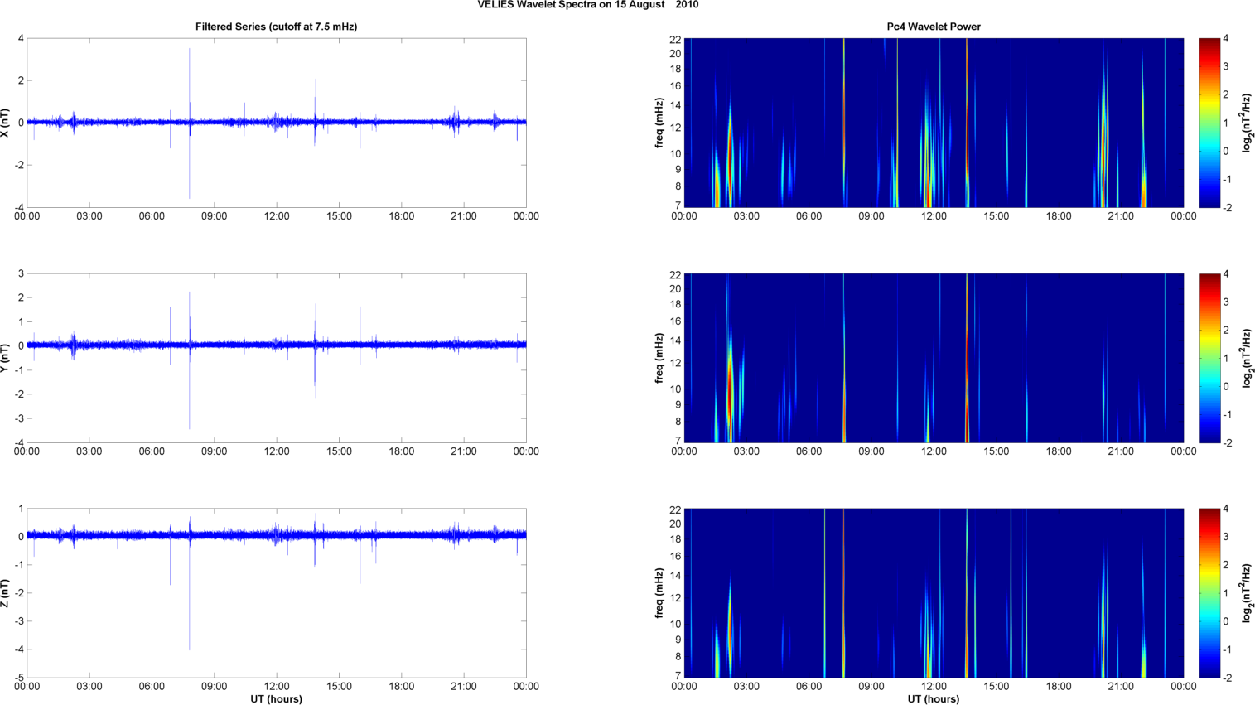Click the 12:00 tick below X series plot
This screenshot has width=1255, height=705.
(277, 216)
